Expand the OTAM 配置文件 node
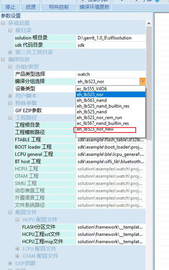Viewport: 169px width, 270px height. coord(17,256)
